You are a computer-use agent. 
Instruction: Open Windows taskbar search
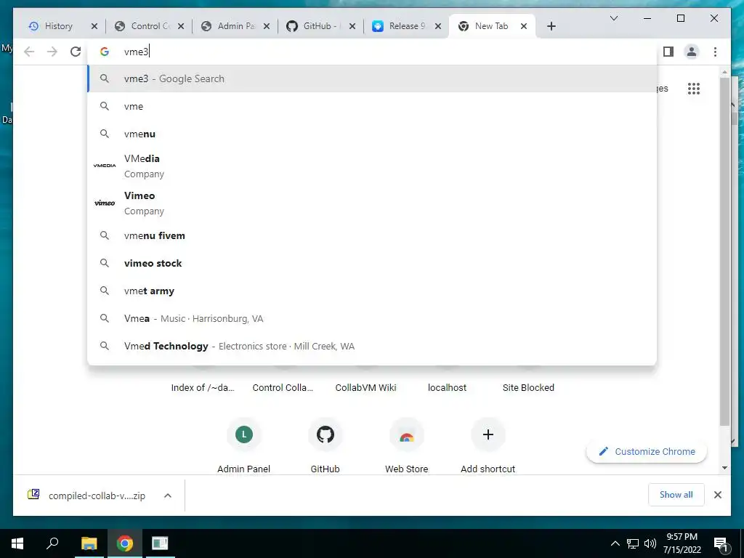coord(52,543)
